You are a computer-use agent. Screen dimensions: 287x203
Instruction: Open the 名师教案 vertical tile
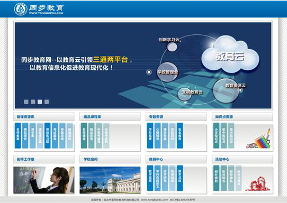18,135
